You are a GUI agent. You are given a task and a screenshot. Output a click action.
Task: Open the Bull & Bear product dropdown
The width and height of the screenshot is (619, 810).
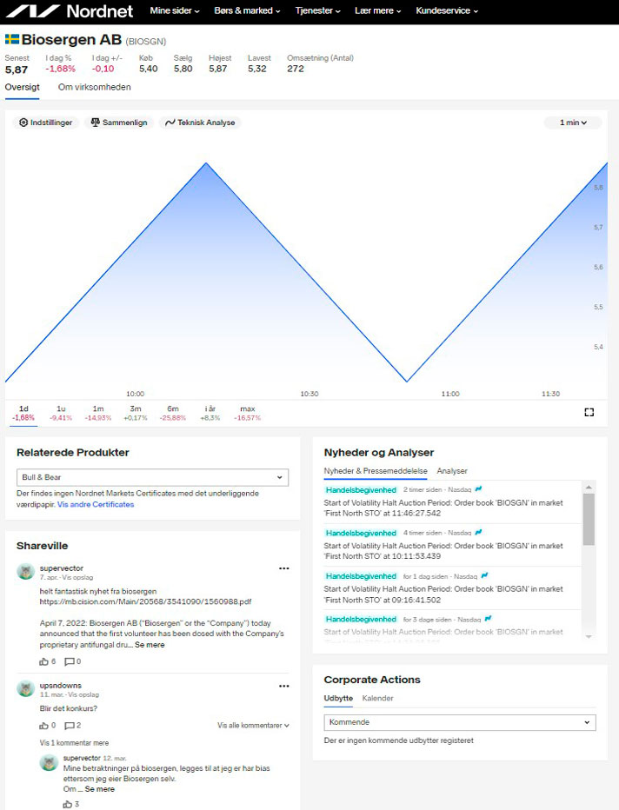pyautogui.click(x=152, y=477)
